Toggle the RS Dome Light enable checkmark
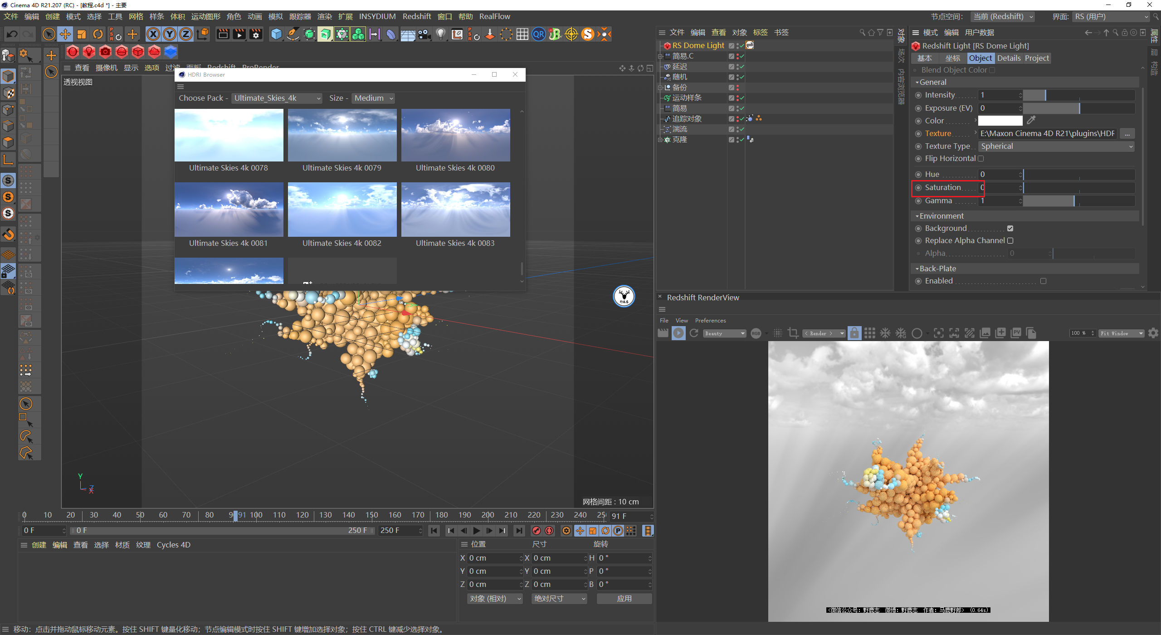1161x635 pixels. coord(741,46)
